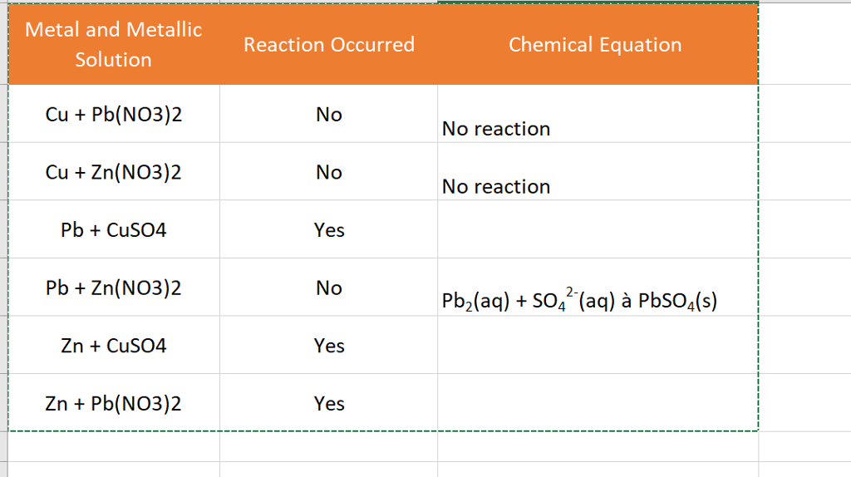This screenshot has width=851, height=477.
Task: Select the Pb + Zn(NO3)2 cell
Action: (114, 287)
